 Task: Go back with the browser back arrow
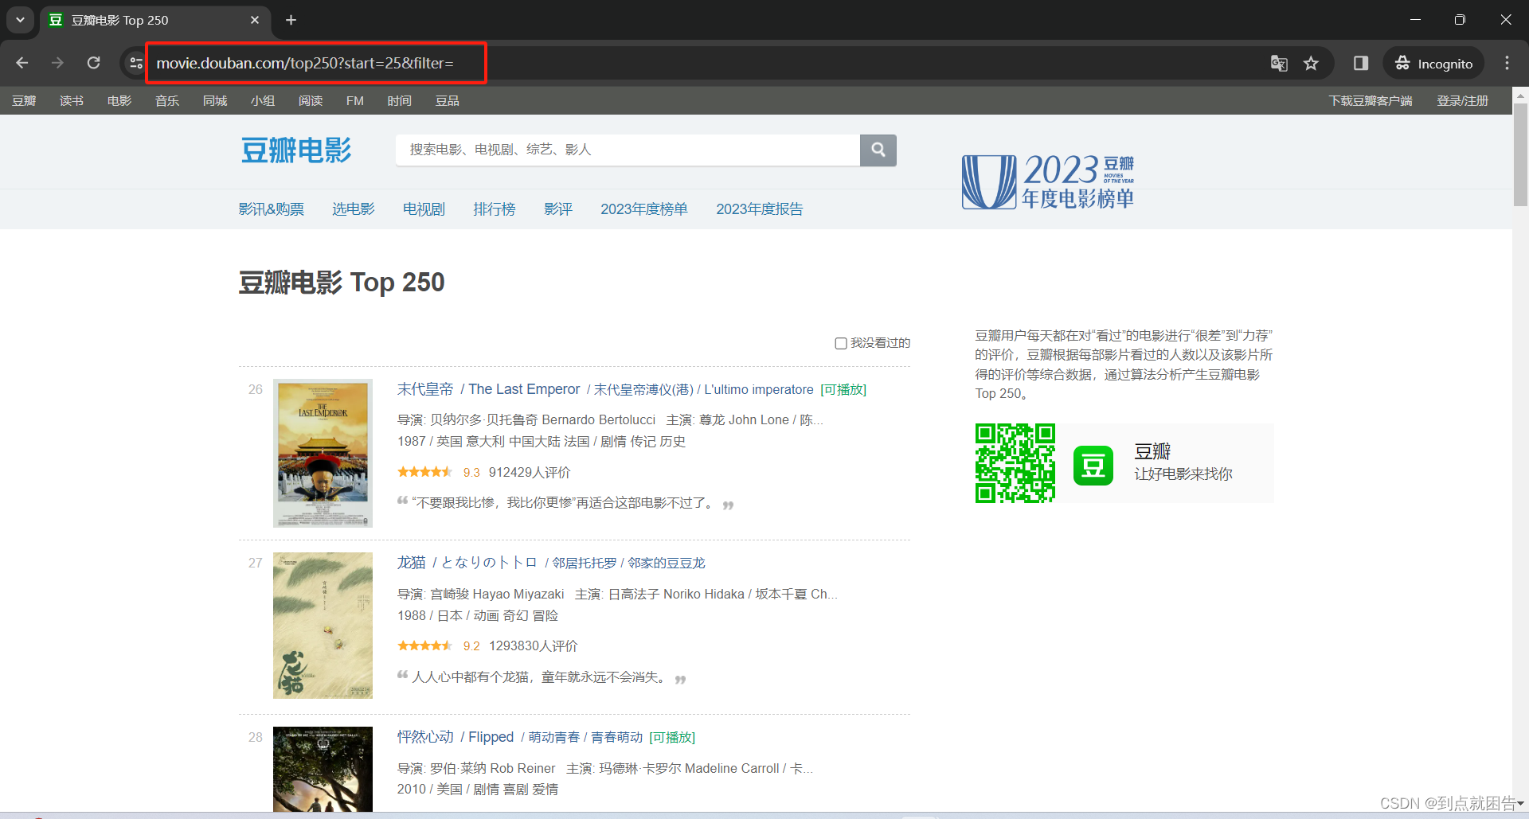point(22,63)
